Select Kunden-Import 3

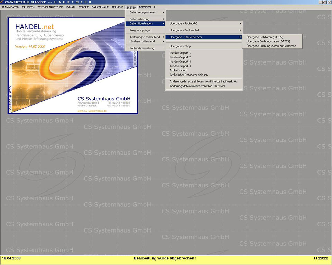(180, 62)
